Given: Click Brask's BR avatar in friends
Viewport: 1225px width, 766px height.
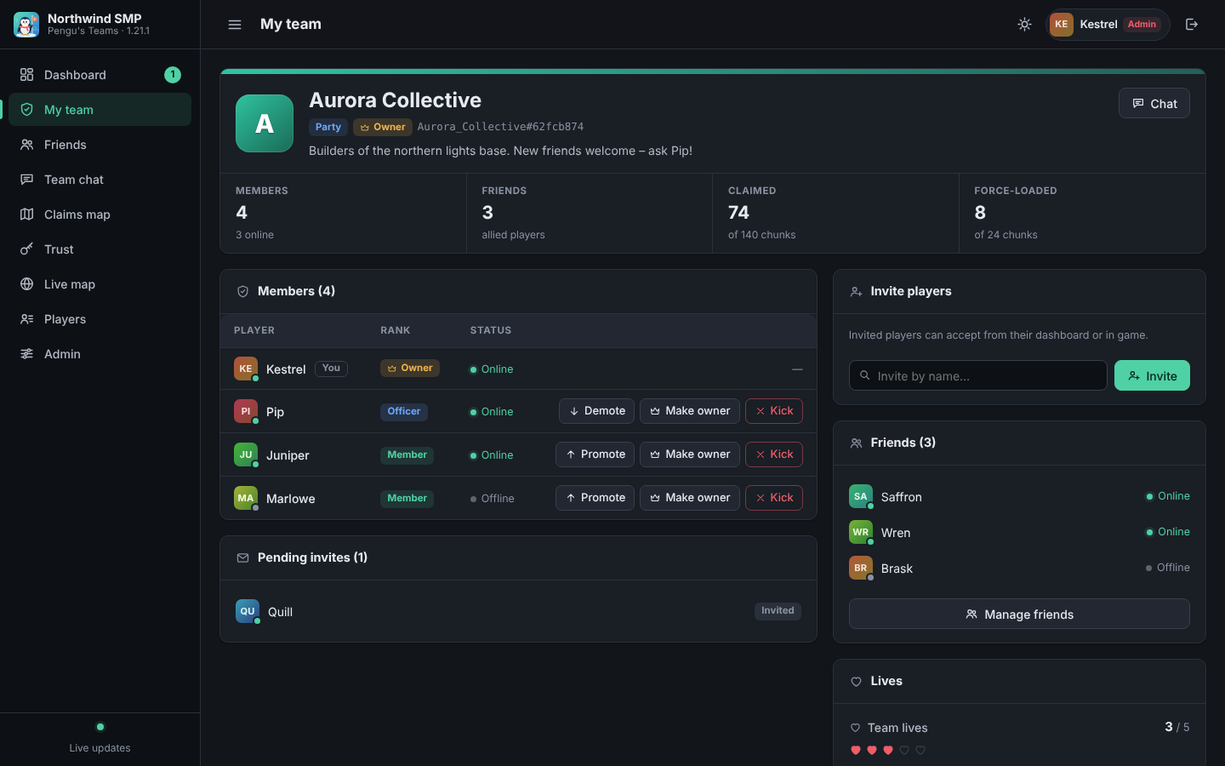Looking at the screenshot, I should tap(861, 568).
